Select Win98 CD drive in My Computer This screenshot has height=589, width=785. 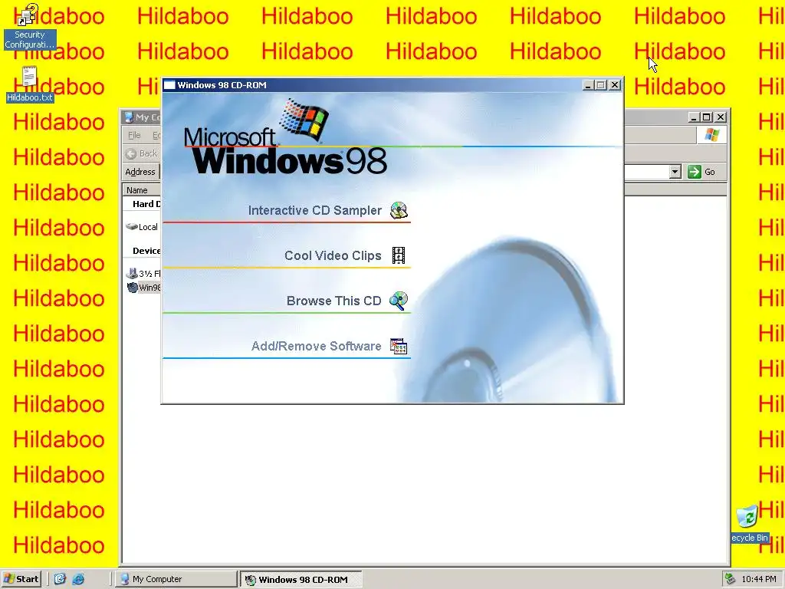click(x=143, y=288)
